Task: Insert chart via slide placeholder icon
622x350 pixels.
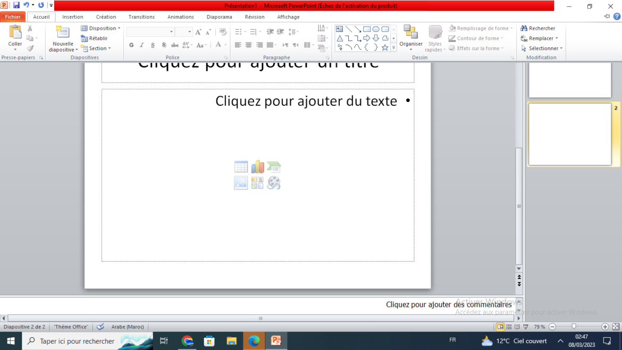Action: pos(257,166)
